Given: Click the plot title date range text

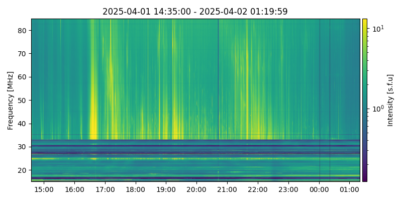Looking at the screenshot, I should [x=195, y=12].
